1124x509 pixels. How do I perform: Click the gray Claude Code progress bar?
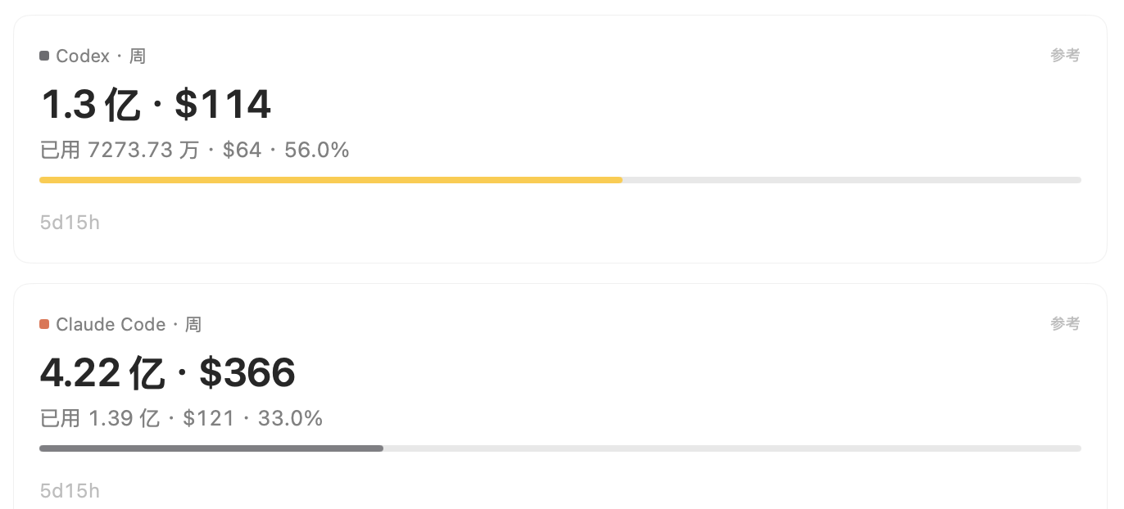pos(211,448)
